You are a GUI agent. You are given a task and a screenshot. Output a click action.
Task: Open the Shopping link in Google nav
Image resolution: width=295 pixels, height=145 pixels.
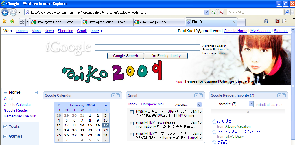pyautogui.click(x=65, y=31)
